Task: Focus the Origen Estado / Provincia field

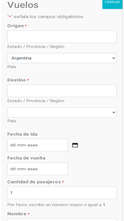Action: tap(62, 37)
